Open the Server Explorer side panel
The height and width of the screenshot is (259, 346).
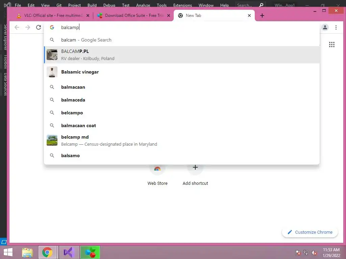(x=5, y=37)
